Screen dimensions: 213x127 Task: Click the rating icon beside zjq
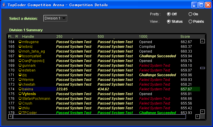[20, 75]
